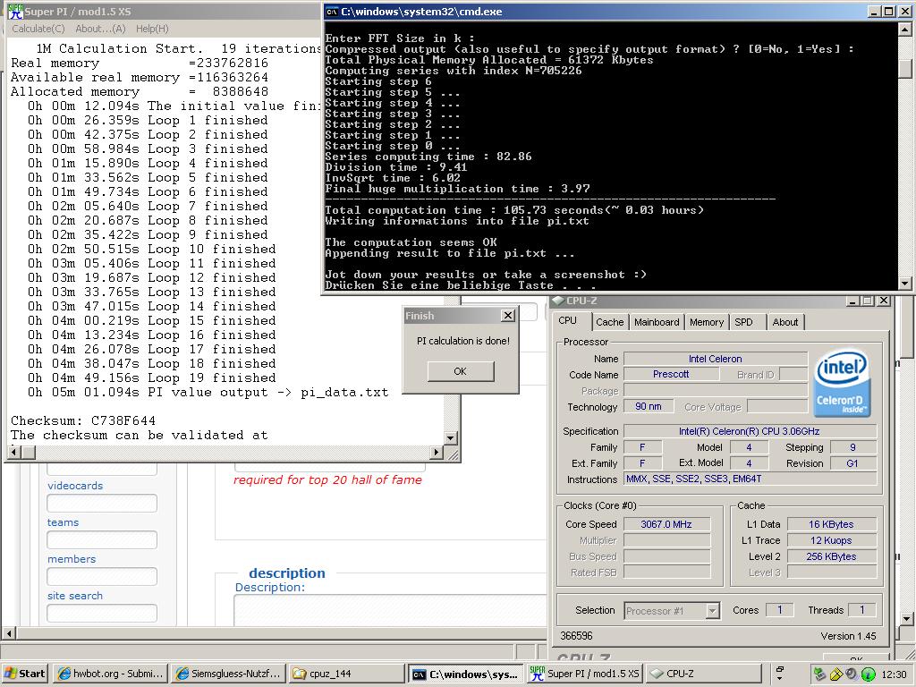Switch to hwbot.org taskbar window
Image resolution: width=916 pixels, height=687 pixels.
click(110, 674)
